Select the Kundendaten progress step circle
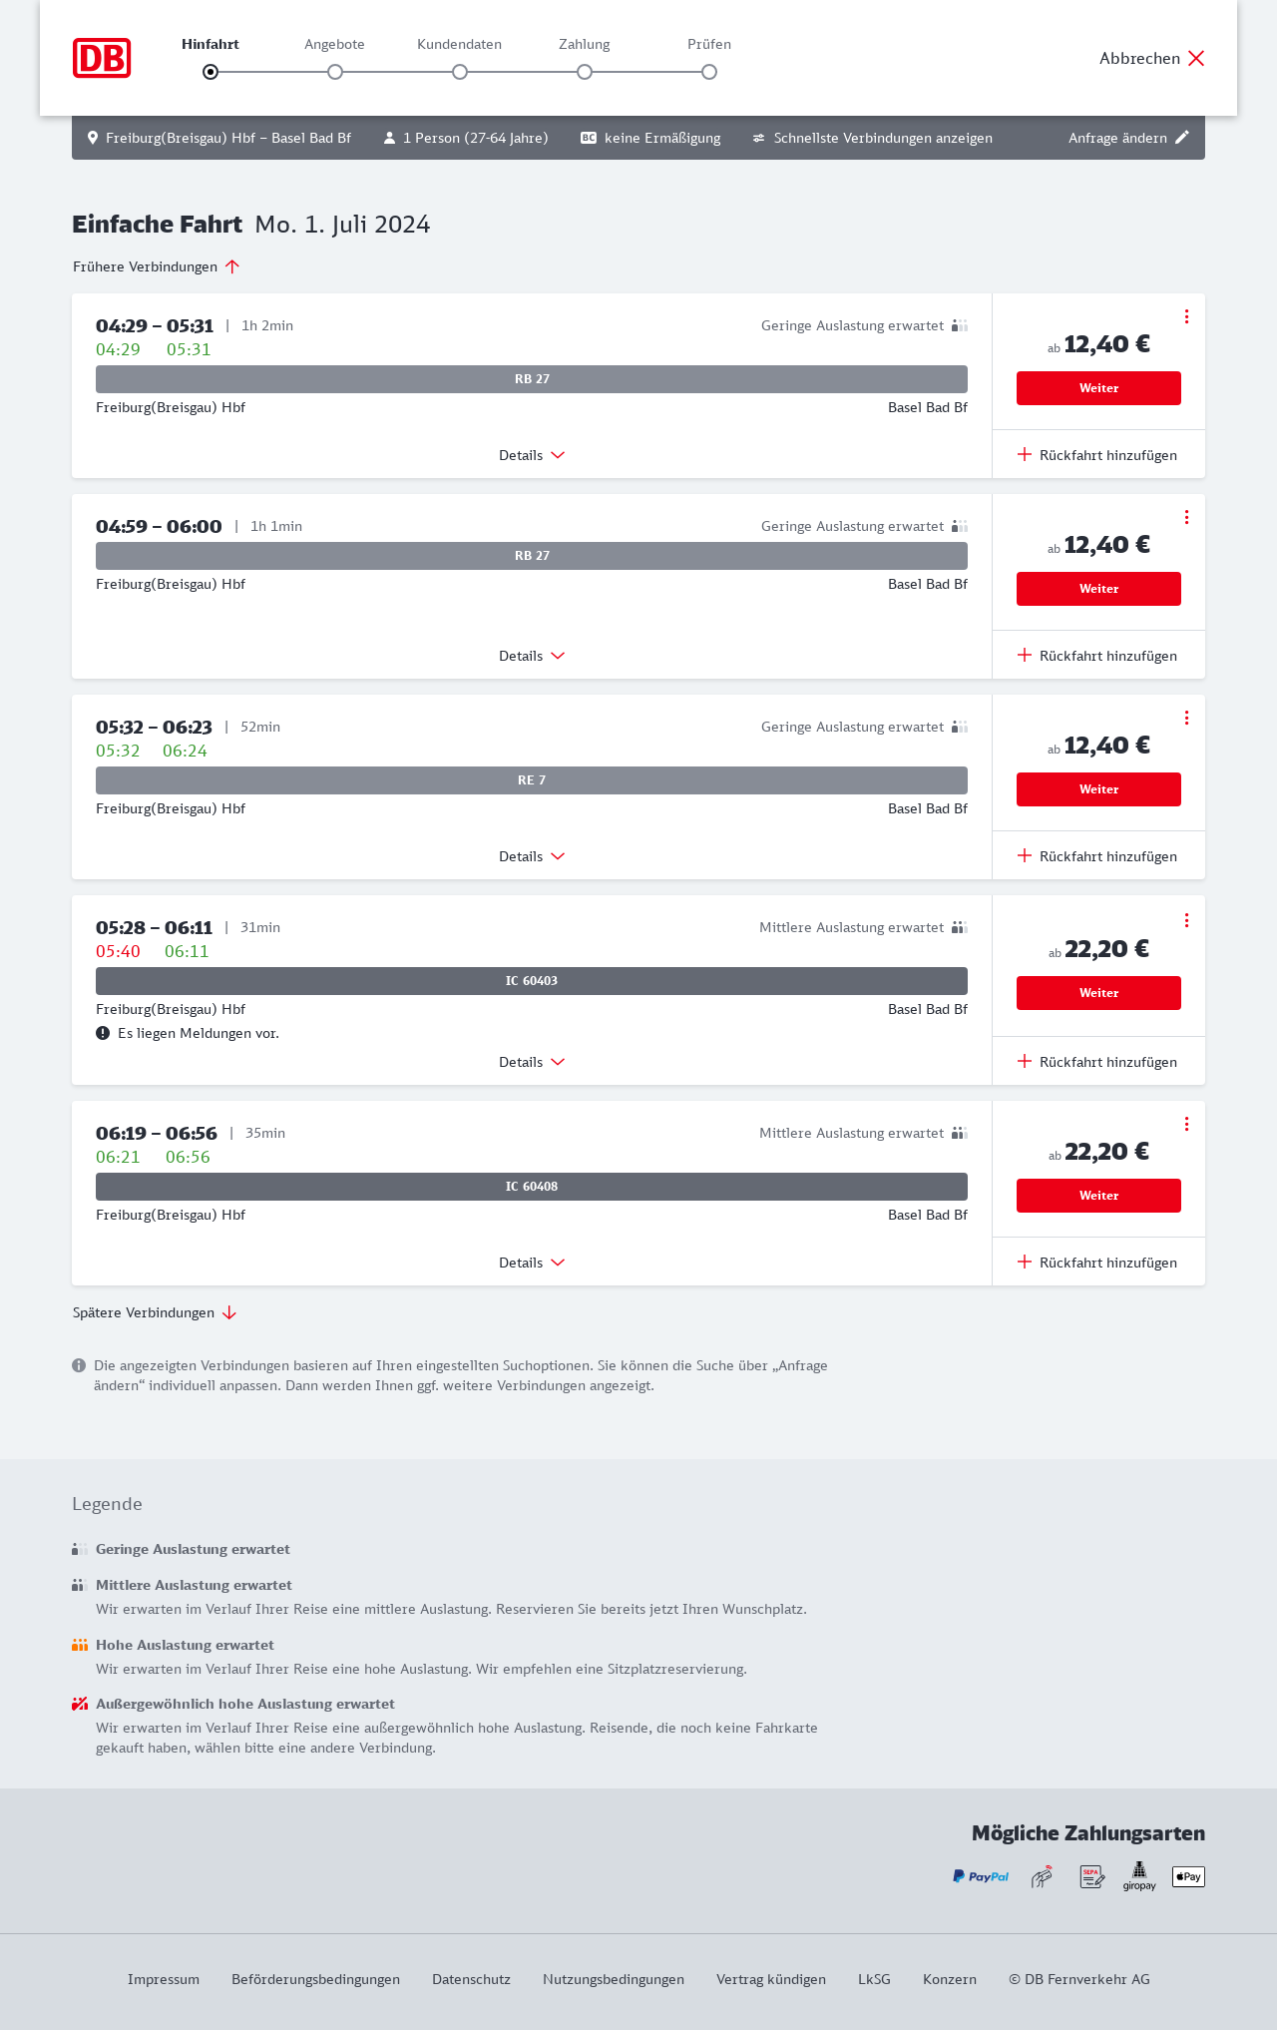 pos(460,72)
